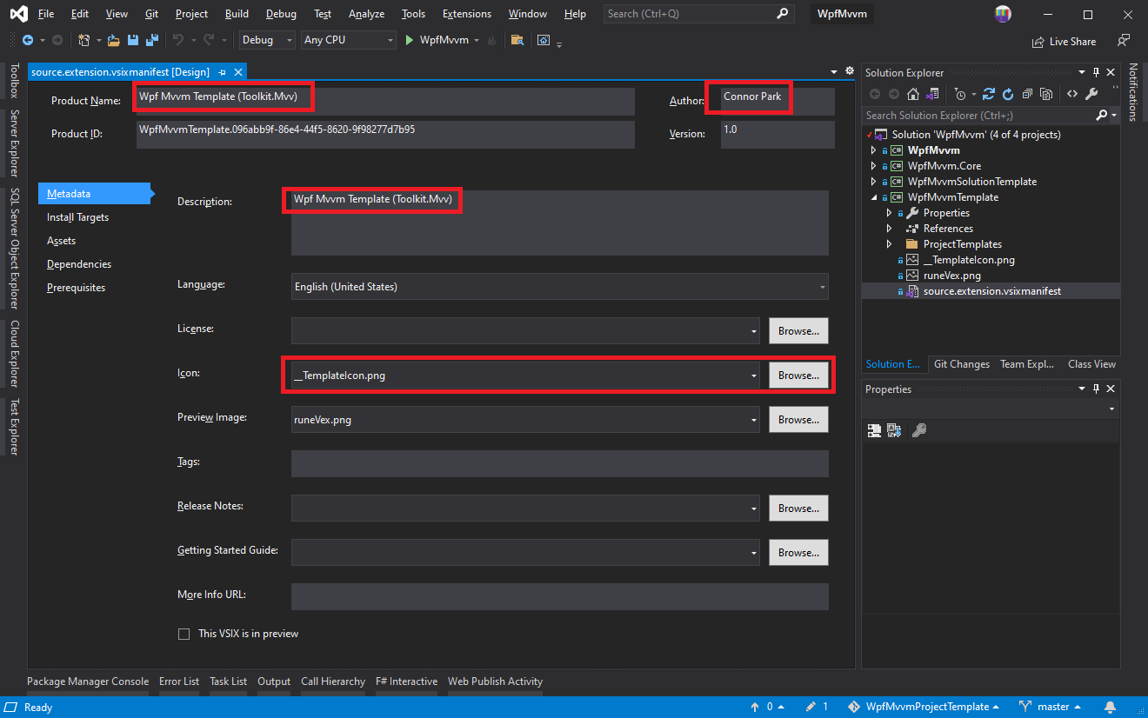This screenshot has height=718, width=1148.
Task: Click the user account avatar icon
Action: (1003, 14)
